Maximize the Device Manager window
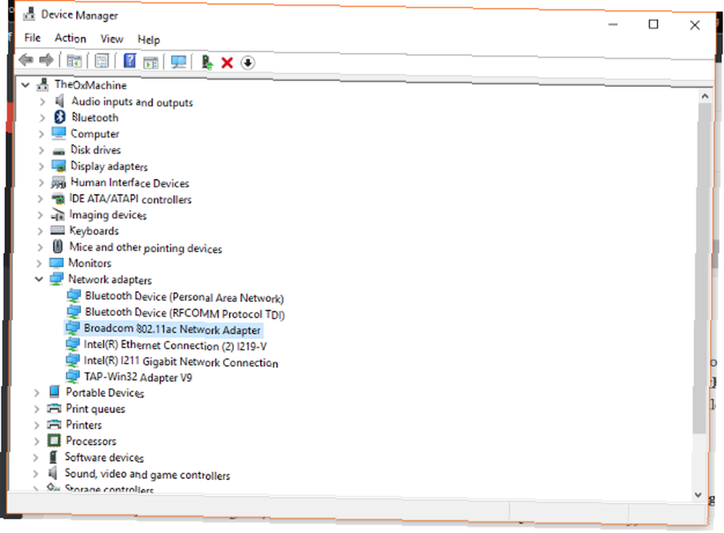 coord(653,24)
